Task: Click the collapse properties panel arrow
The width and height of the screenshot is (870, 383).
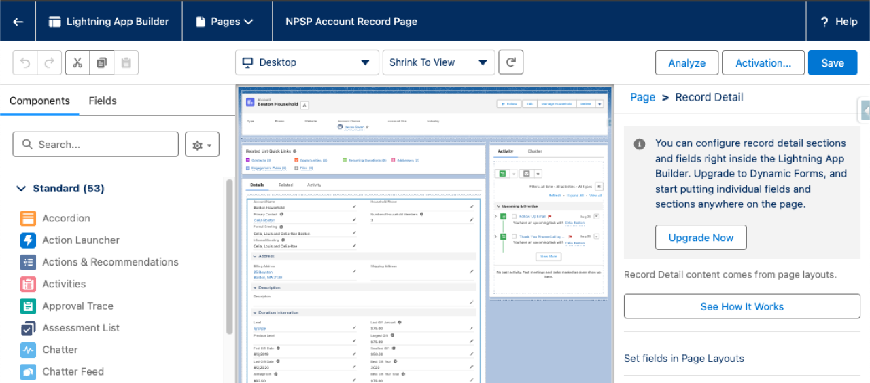Action: pos(865,109)
